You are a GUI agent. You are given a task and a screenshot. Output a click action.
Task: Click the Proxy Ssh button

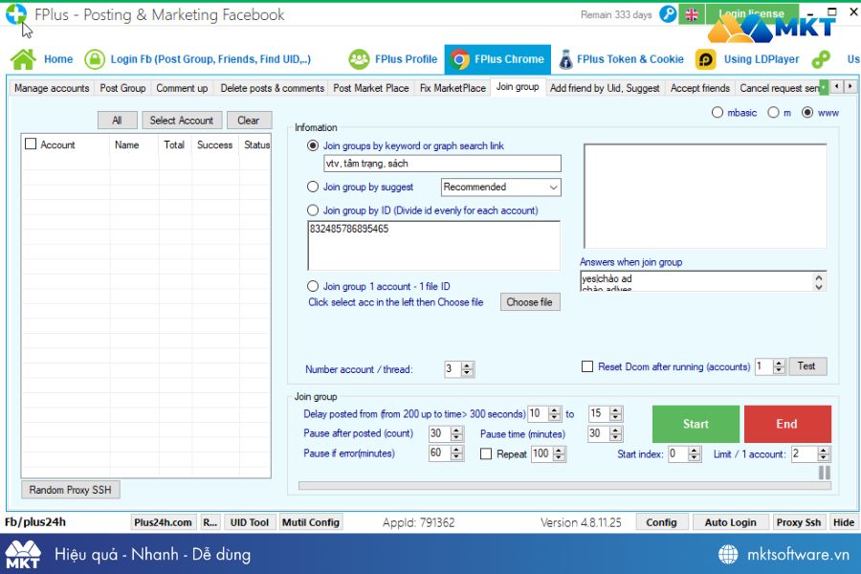pyautogui.click(x=799, y=522)
